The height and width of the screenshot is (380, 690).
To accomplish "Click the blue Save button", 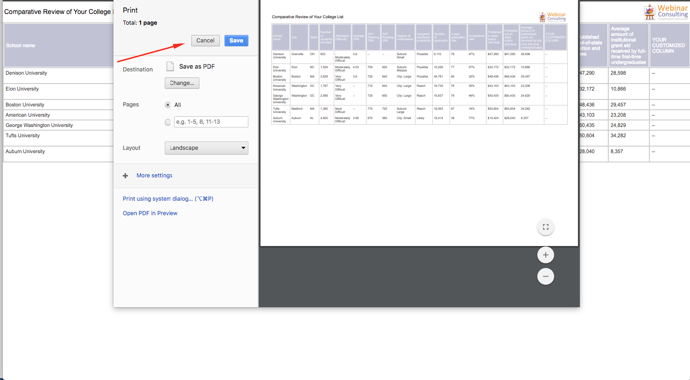I will pos(236,41).
